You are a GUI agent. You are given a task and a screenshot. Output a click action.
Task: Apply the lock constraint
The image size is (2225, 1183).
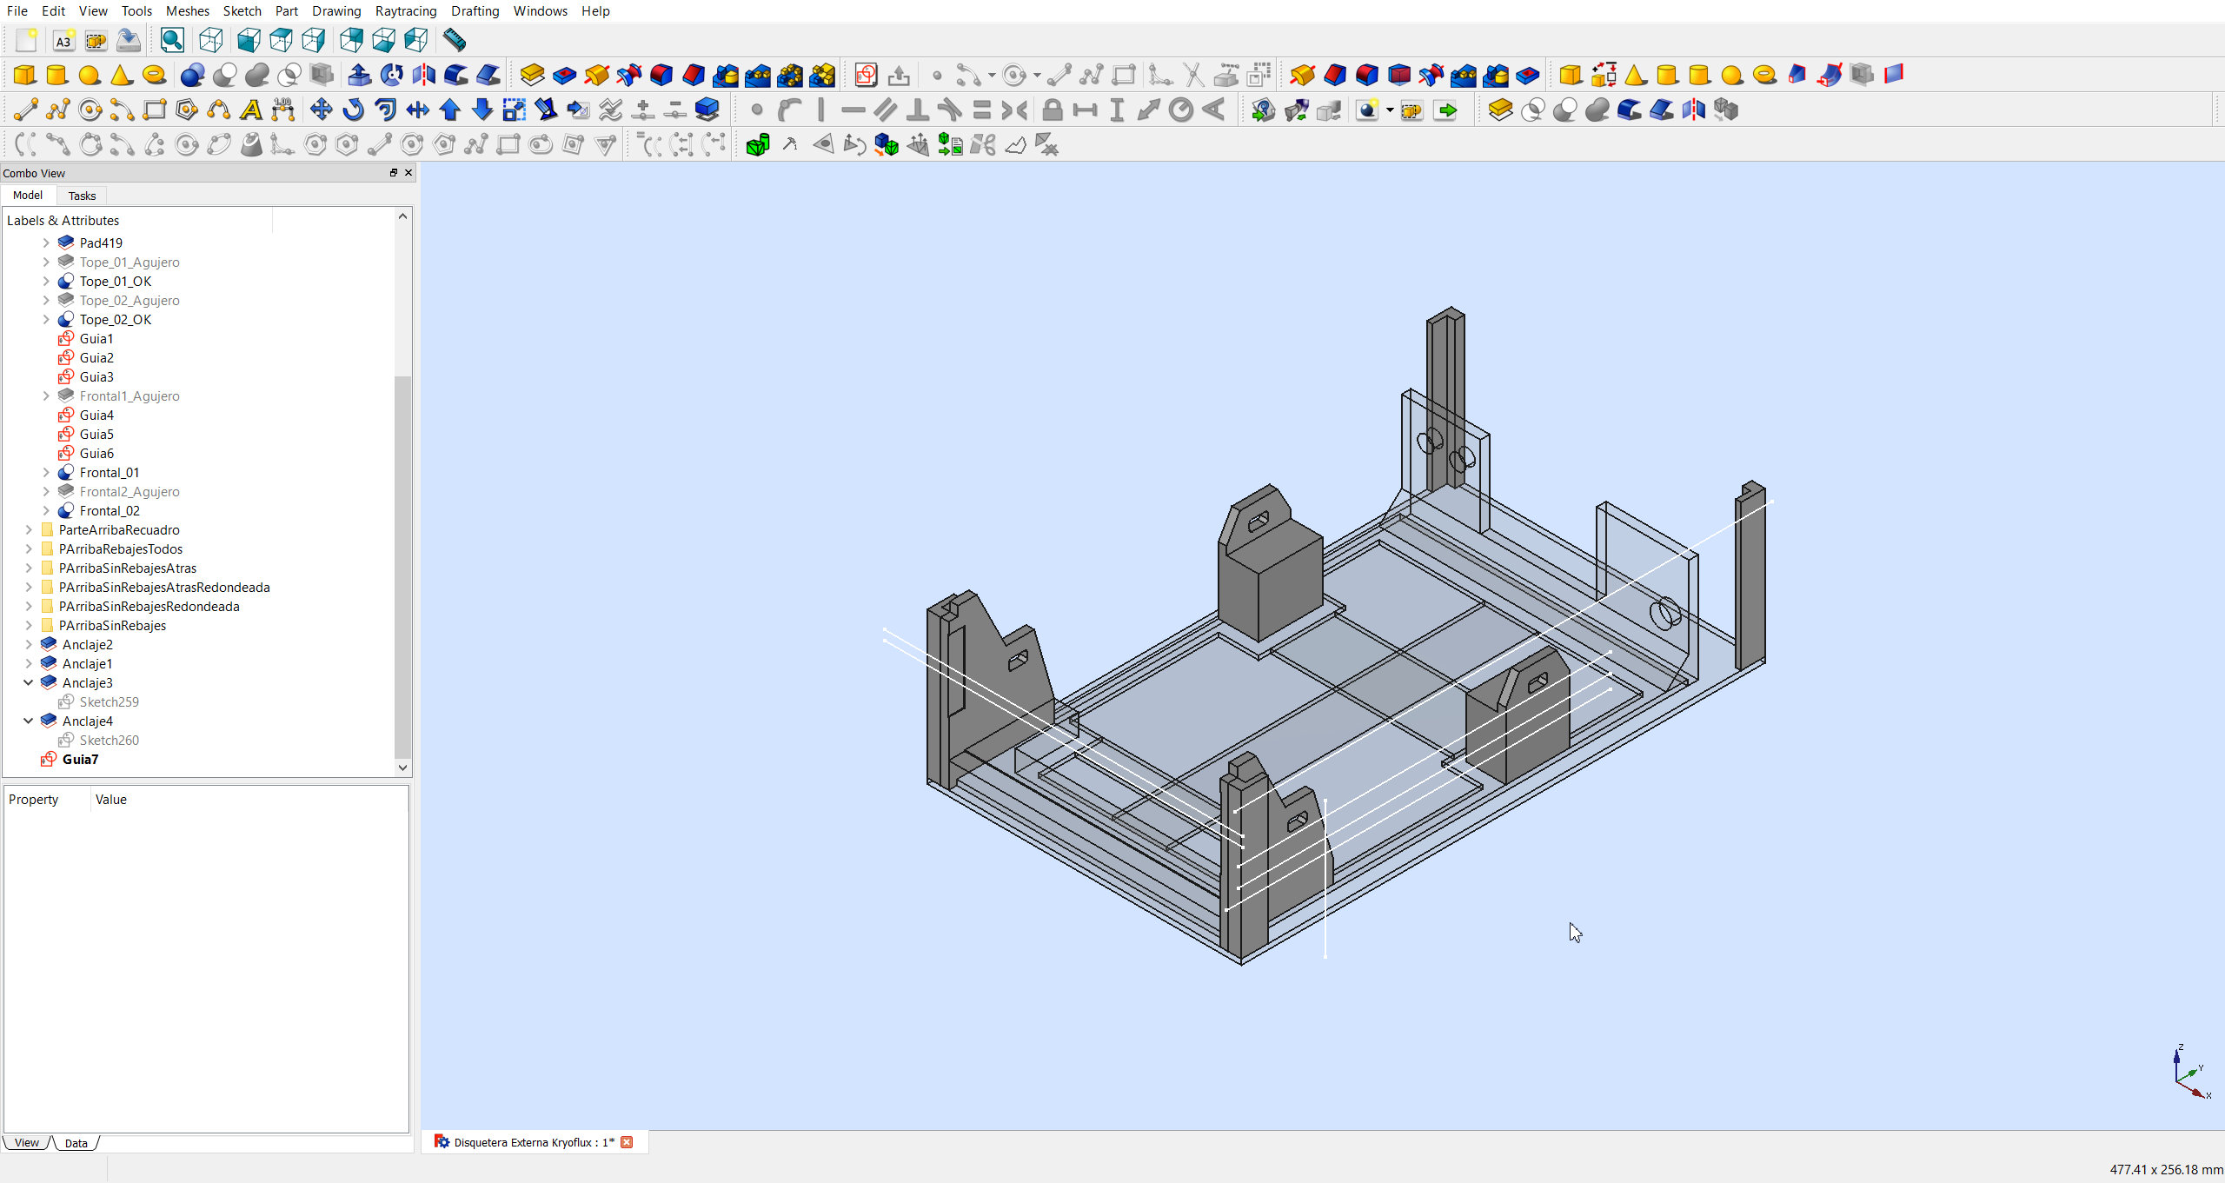[1052, 110]
